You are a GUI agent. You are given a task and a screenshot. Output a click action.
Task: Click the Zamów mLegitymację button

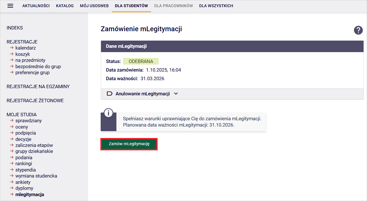point(129,144)
